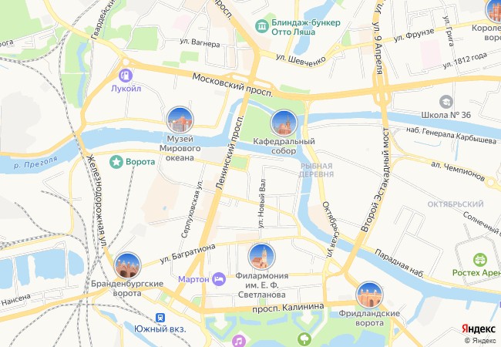Open the Ростех Арена stadium icon
The height and width of the screenshot is (347, 501).
[480, 260]
